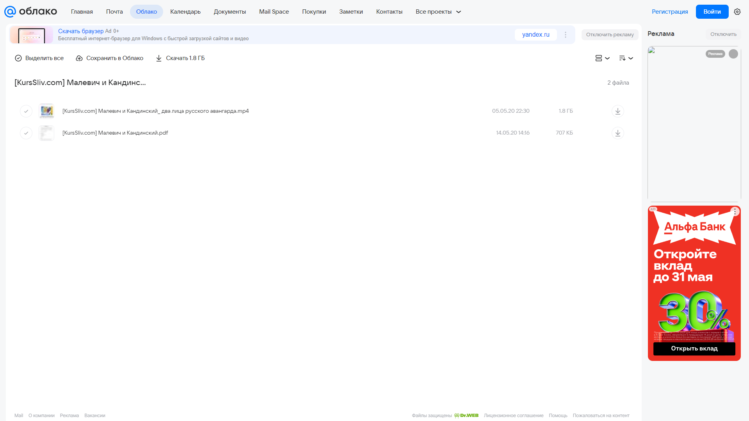Image resolution: width=749 pixels, height=421 pixels.
Task: Click the Сохранить в Облако cloud icon
Action: [79, 58]
